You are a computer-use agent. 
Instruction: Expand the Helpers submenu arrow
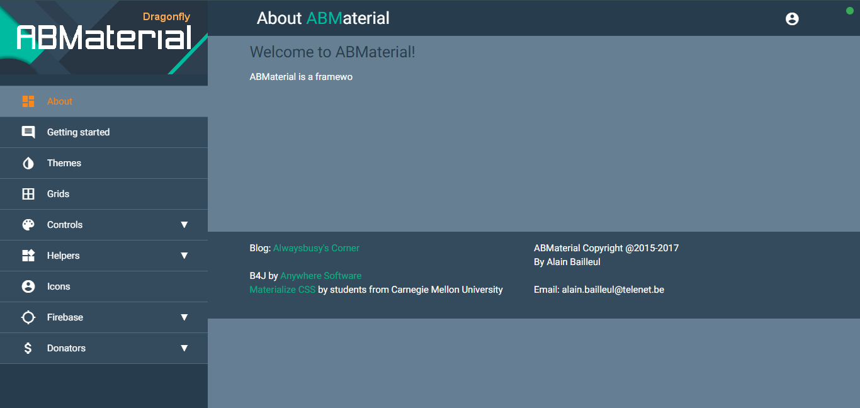click(184, 256)
